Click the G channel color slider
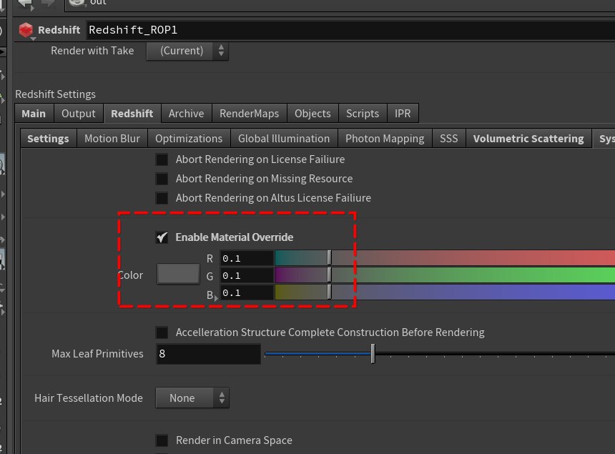Image resolution: width=615 pixels, height=454 pixels. click(x=445, y=275)
